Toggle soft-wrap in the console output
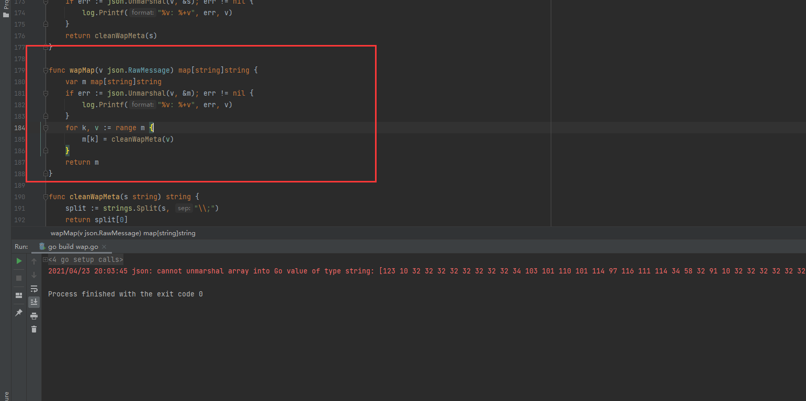The image size is (806, 401). tap(34, 288)
